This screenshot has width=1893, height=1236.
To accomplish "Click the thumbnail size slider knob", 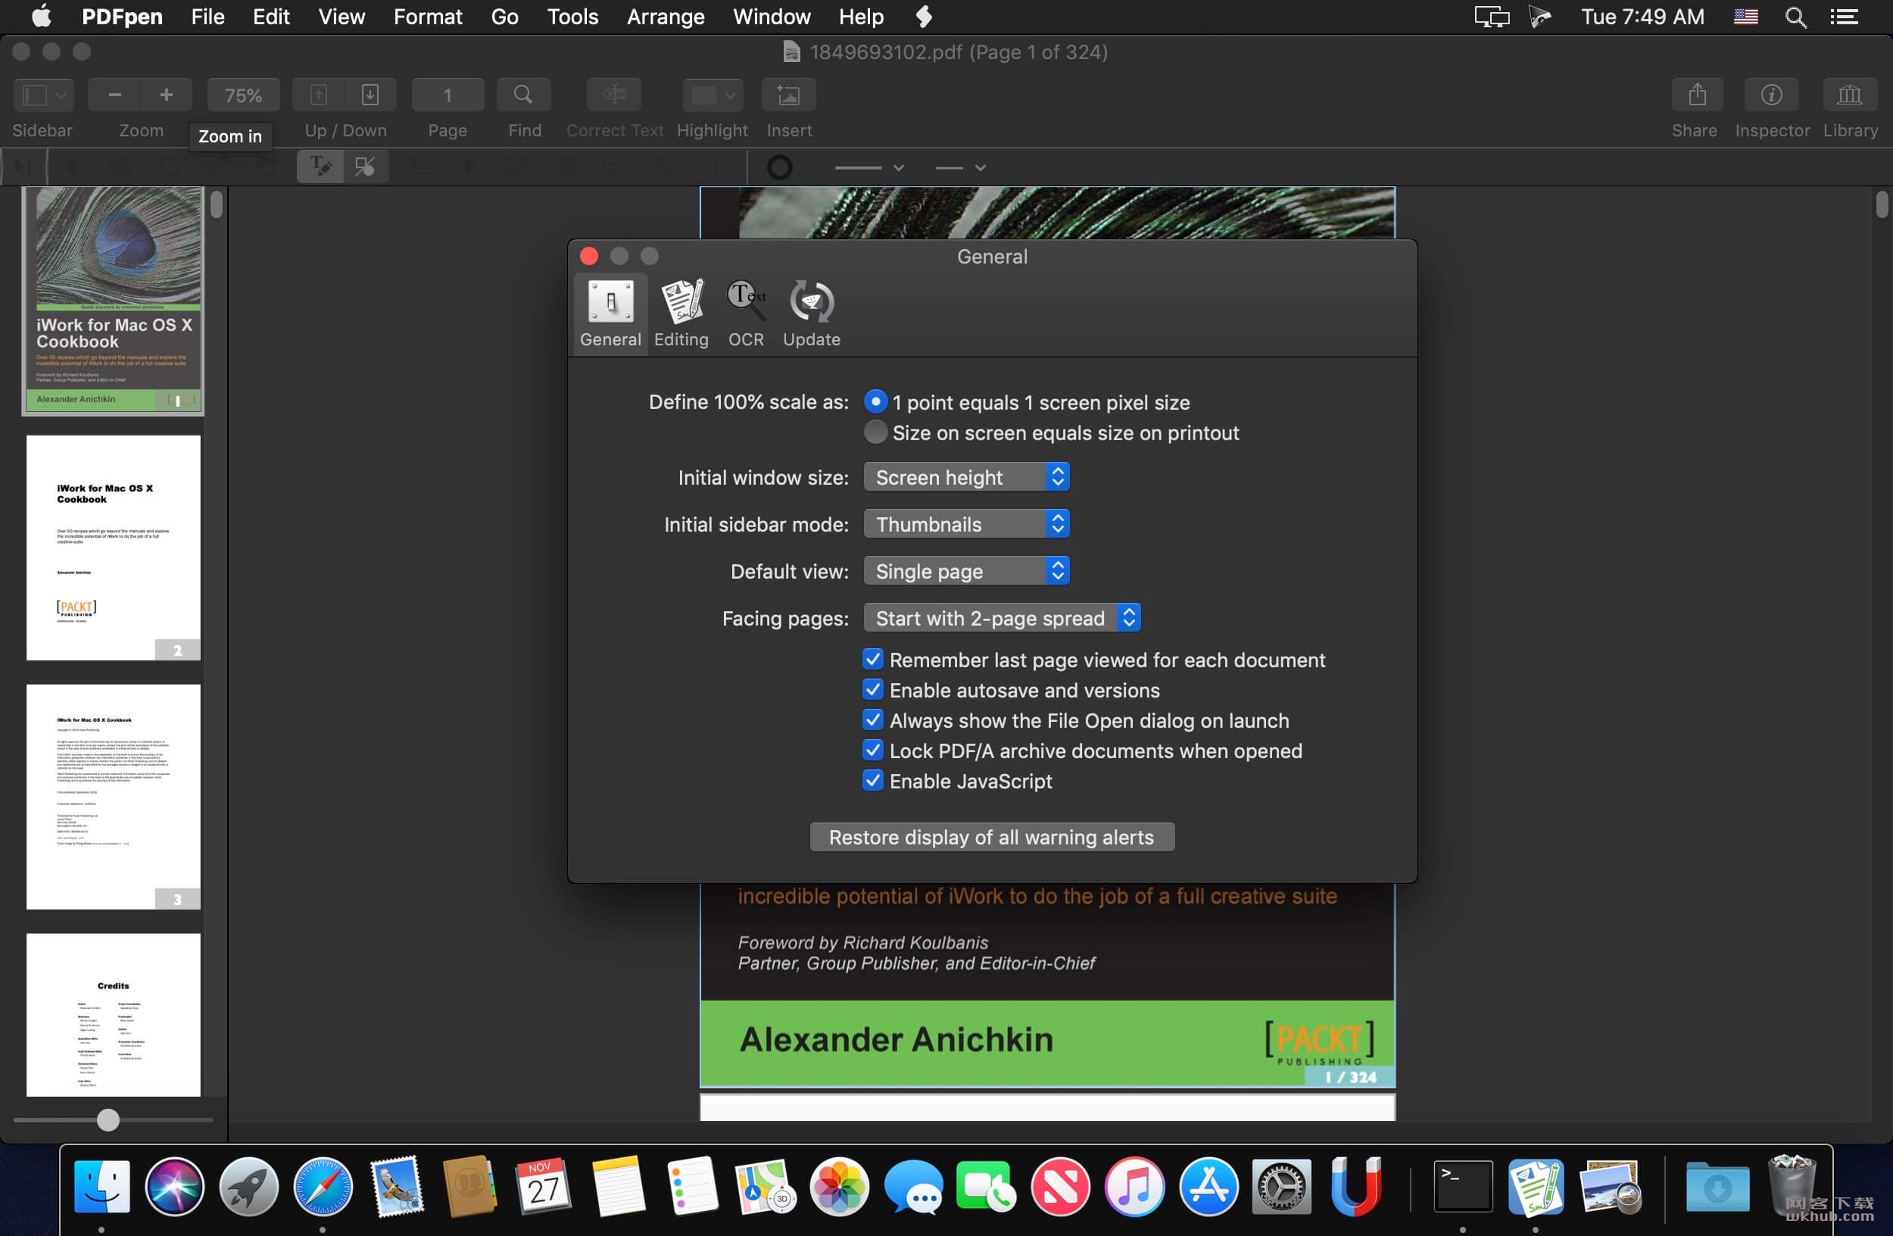I will pos(108,1120).
